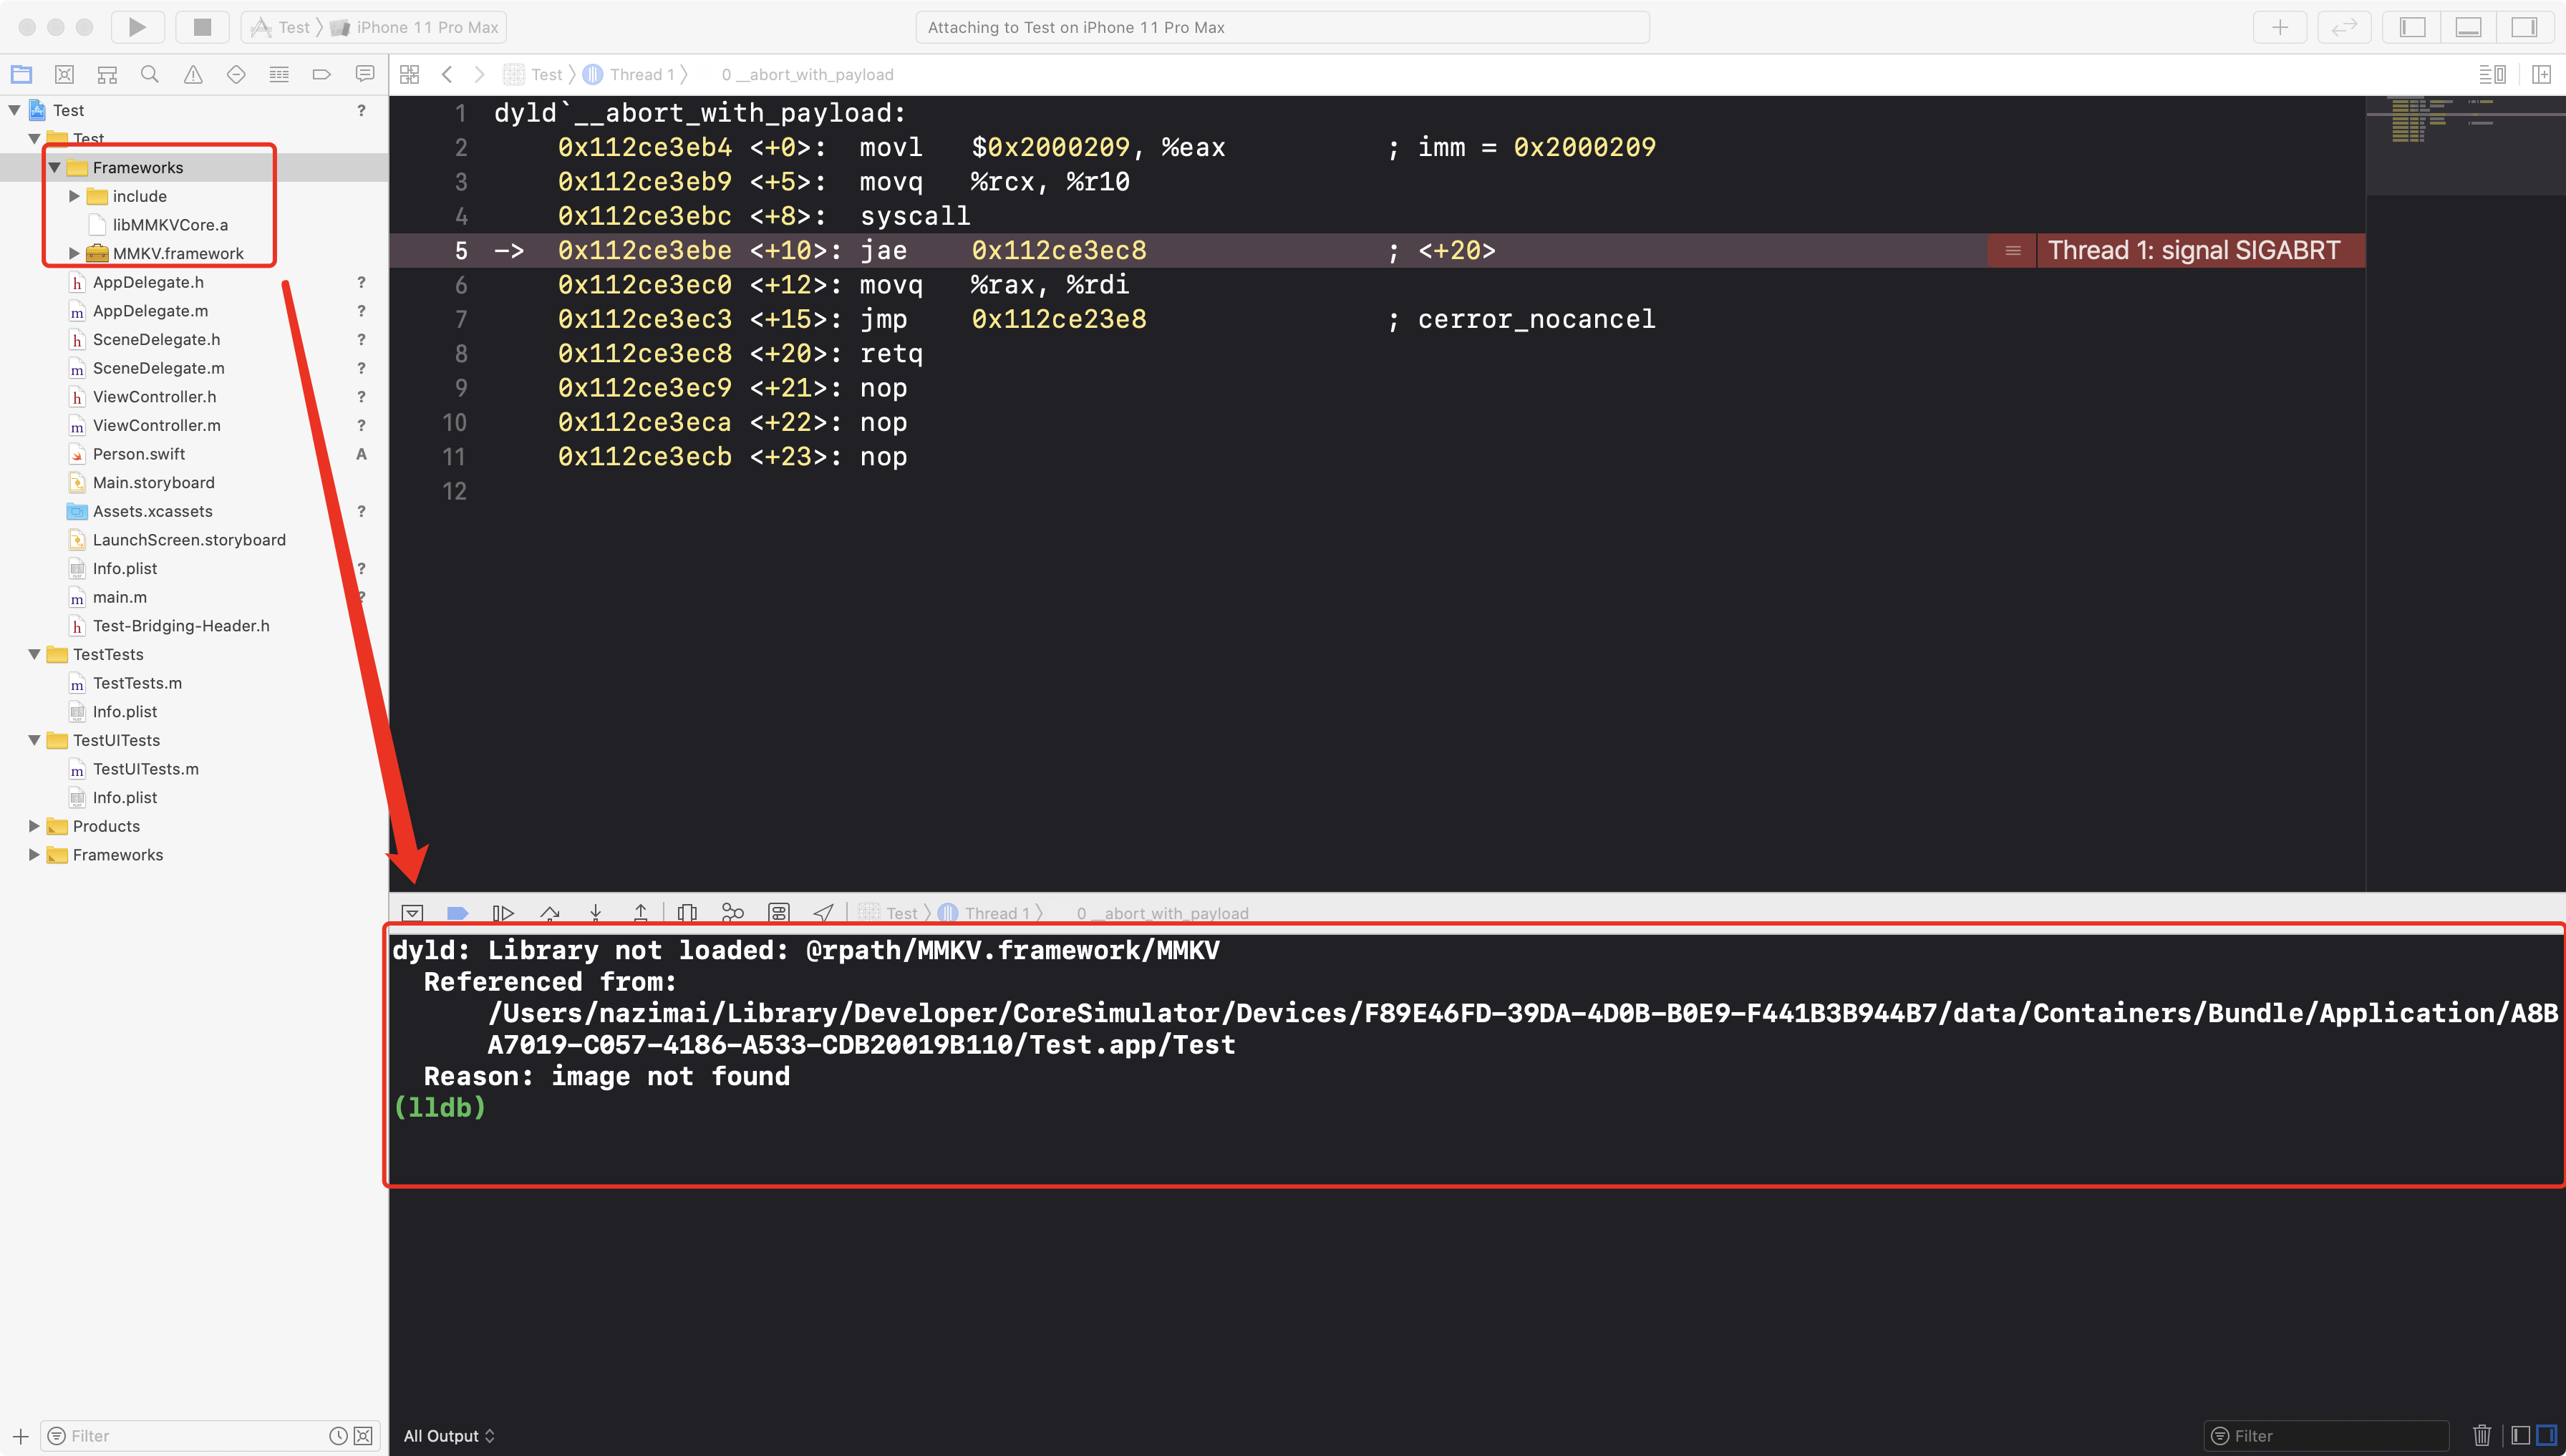This screenshot has width=2566, height=1456.
Task: Click the Run (play) button
Action: (137, 27)
